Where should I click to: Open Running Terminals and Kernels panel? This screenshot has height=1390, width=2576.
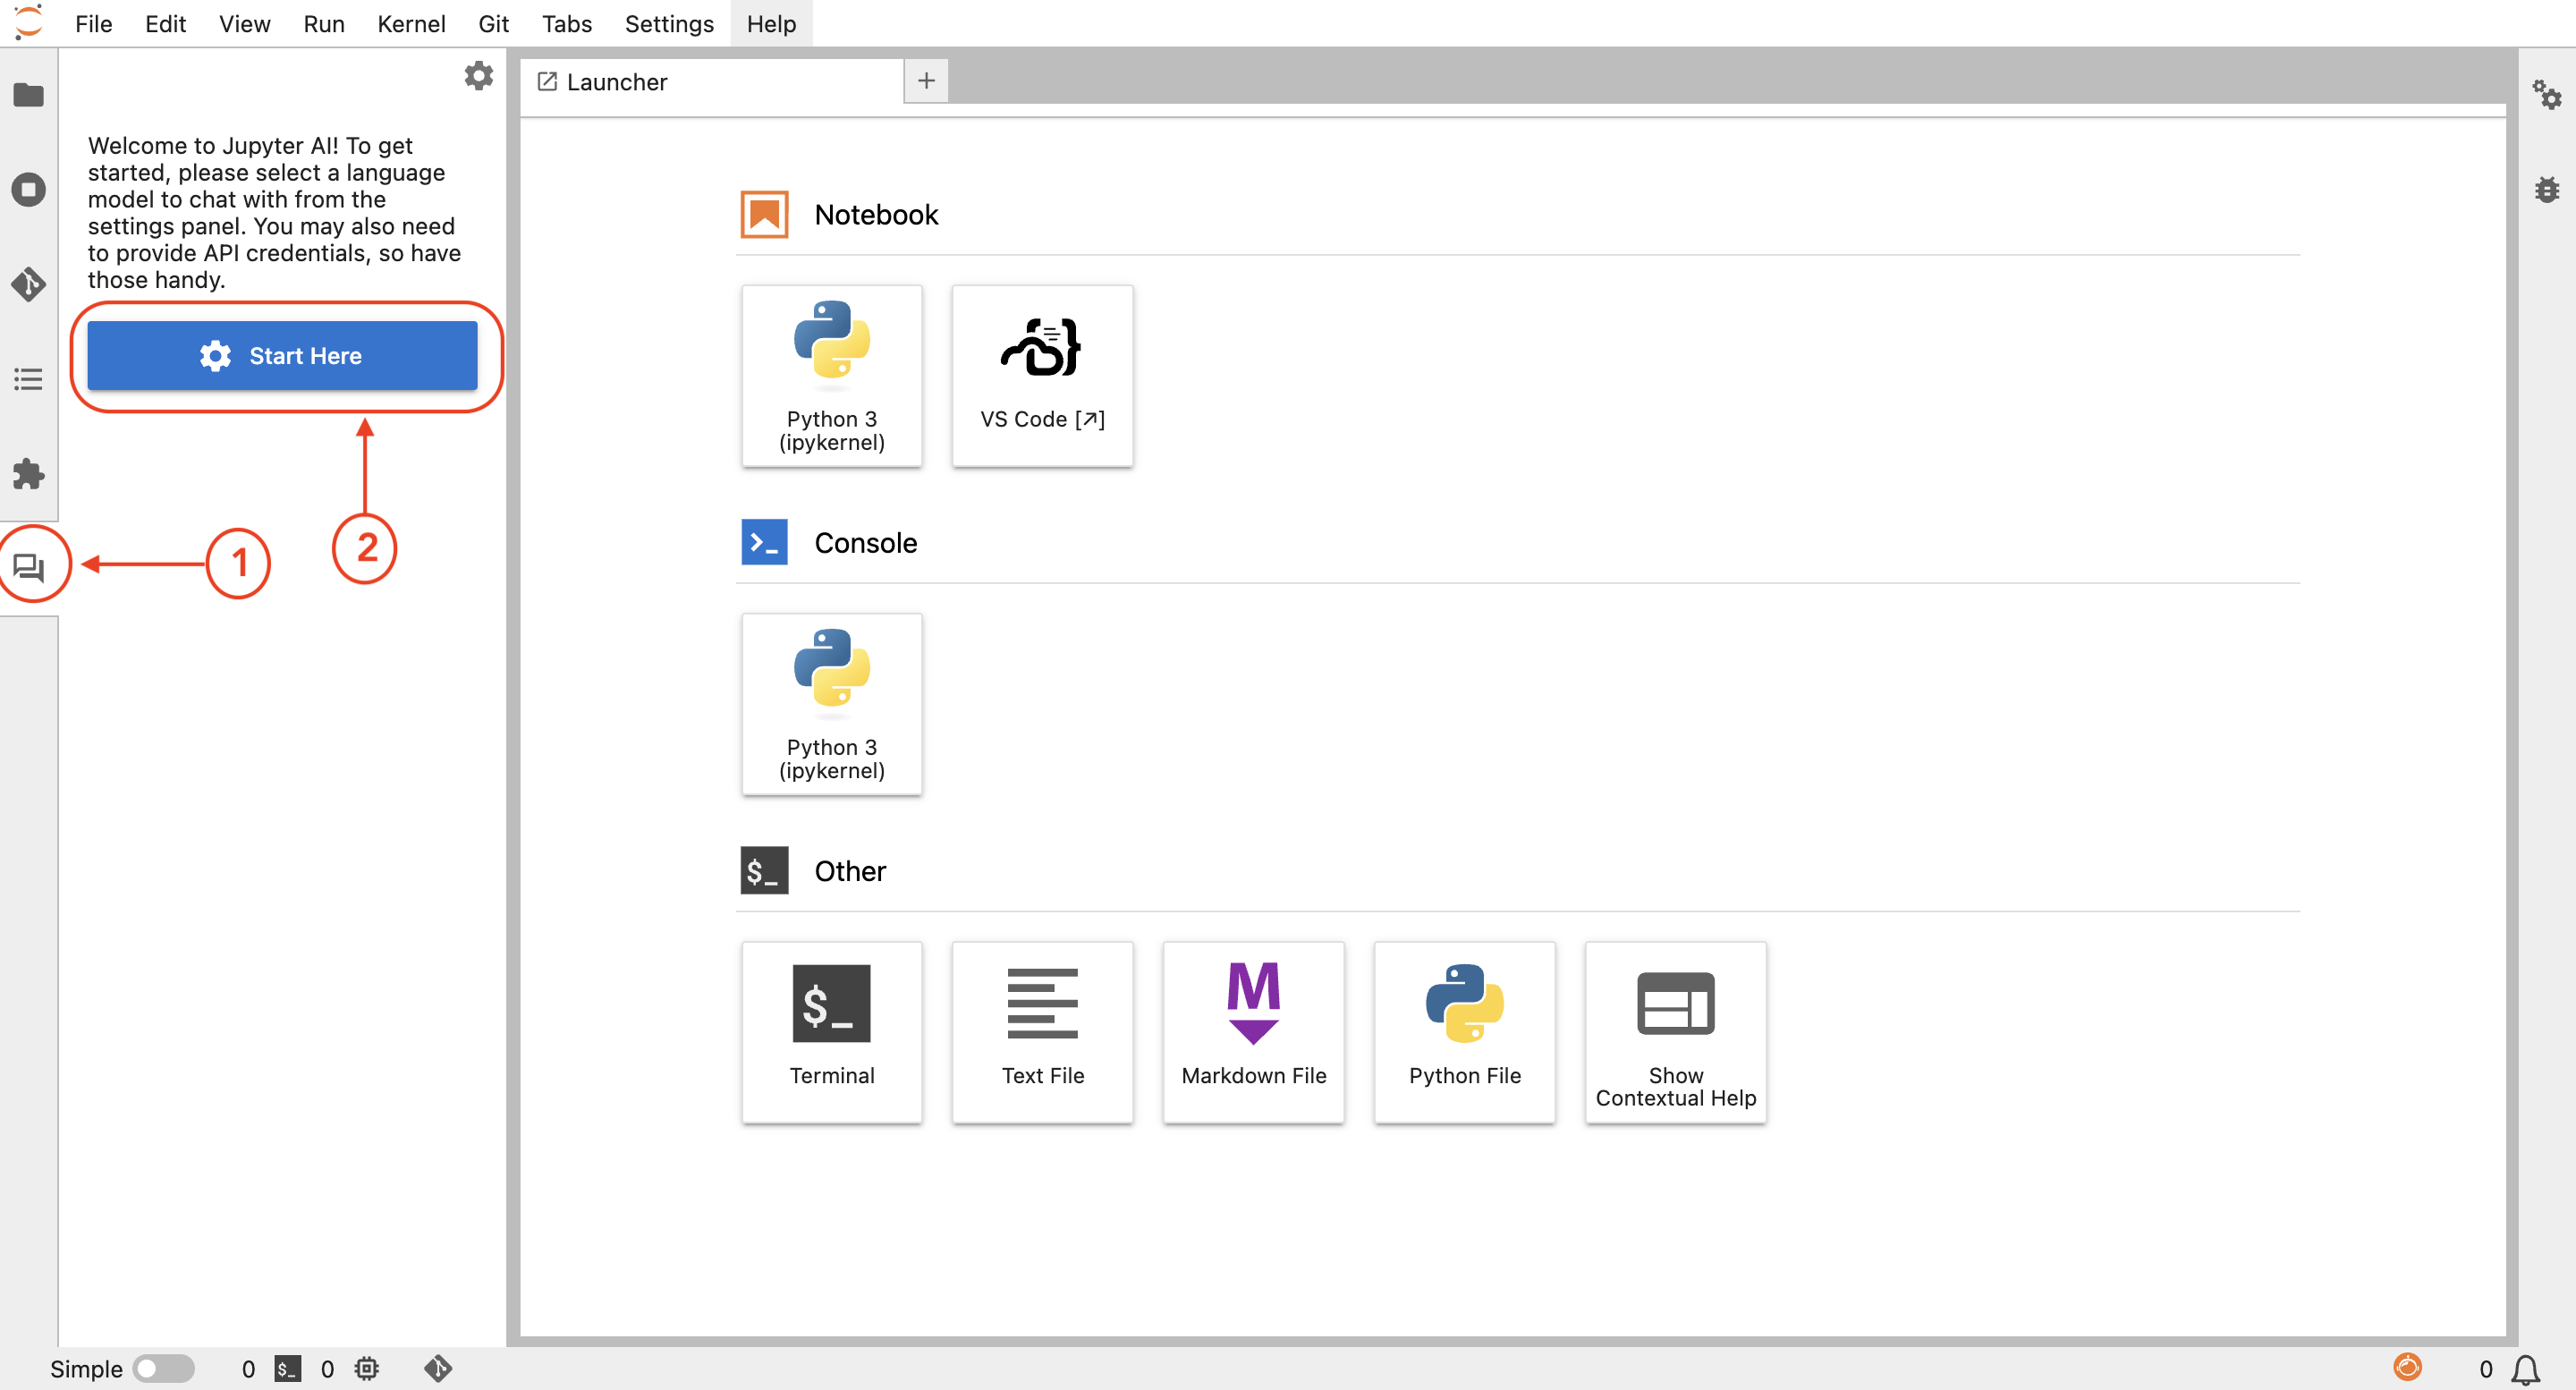28,190
